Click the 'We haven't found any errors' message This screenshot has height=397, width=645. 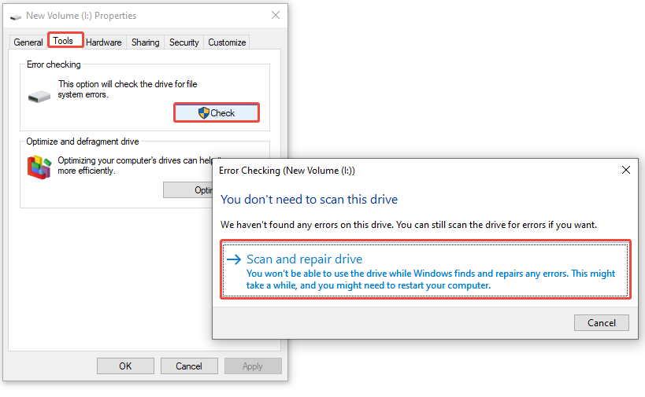(x=409, y=225)
